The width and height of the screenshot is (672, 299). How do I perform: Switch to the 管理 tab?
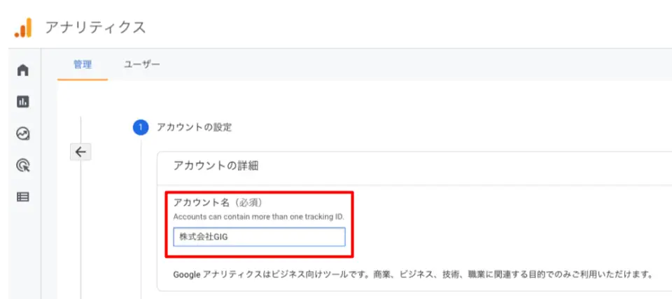(x=83, y=64)
